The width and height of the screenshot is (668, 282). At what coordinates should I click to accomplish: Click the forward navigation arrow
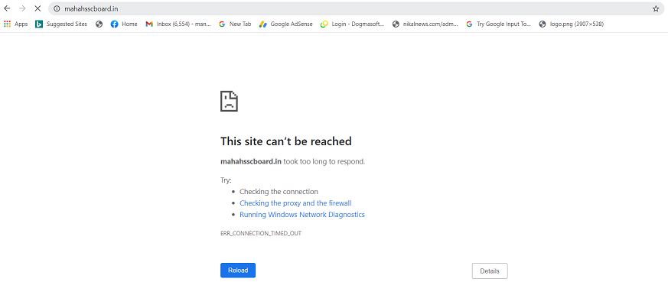pyautogui.click(x=22, y=8)
